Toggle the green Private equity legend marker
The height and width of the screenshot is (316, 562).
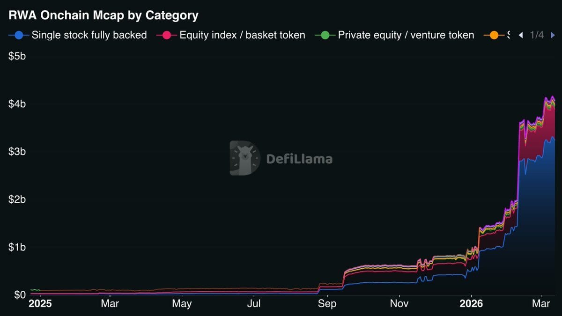[325, 35]
